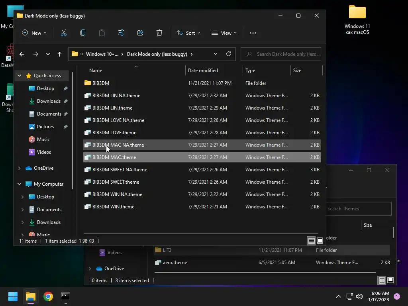Screen dimensions: 408x306
Task: Go forward with the right arrow
Action: (x=35, y=54)
